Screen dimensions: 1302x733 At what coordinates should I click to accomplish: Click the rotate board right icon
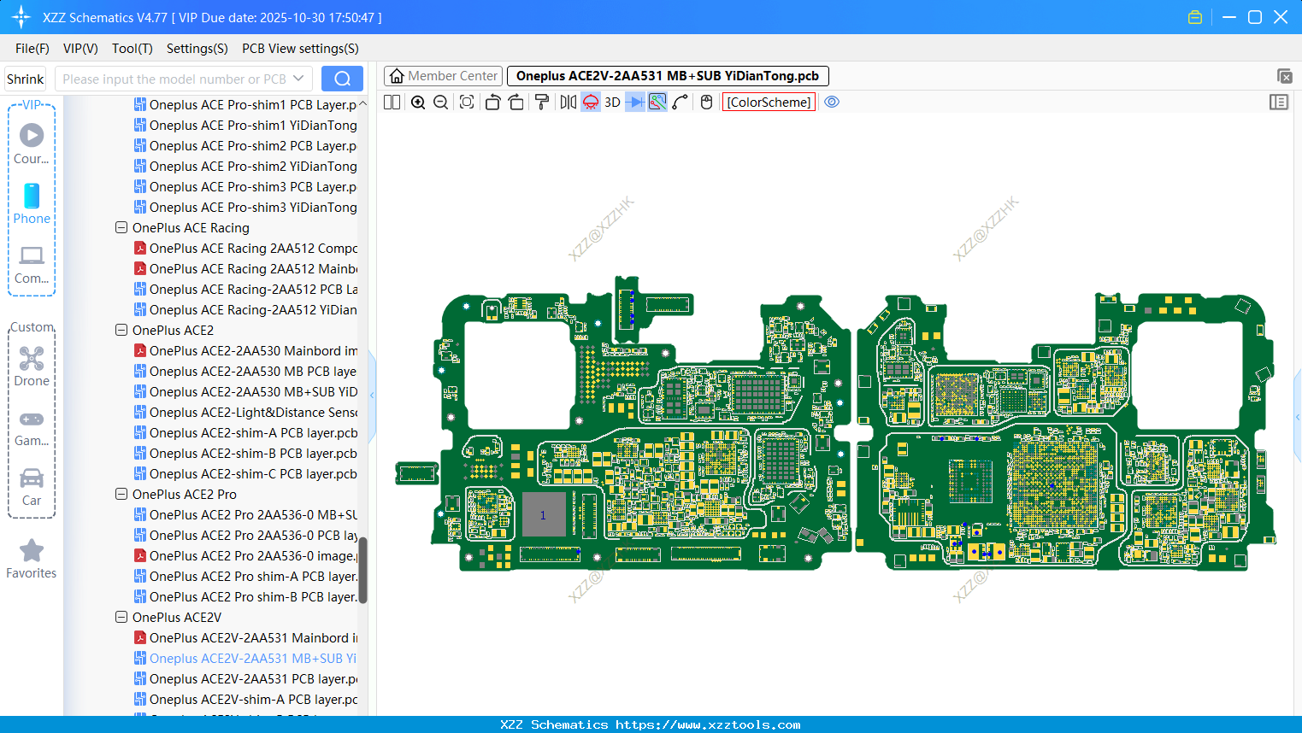click(516, 102)
